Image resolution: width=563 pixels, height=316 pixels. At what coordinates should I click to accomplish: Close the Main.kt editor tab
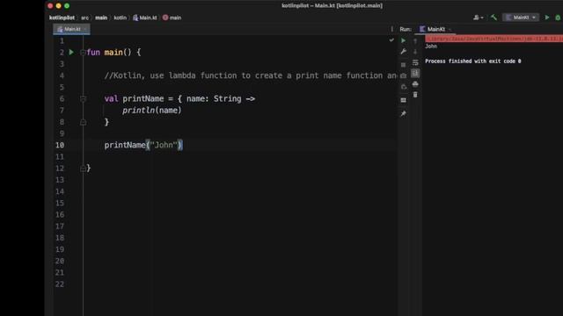85,29
